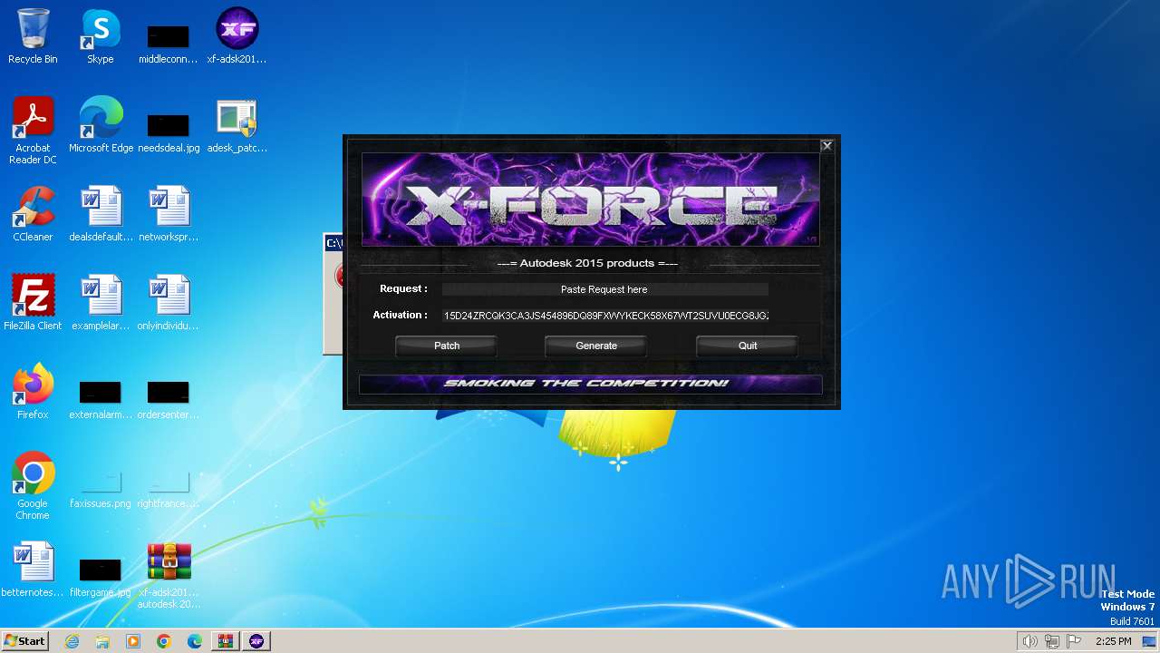This screenshot has height=653, width=1160.
Task: Open the xf-adsk201 X-Force desktop icon
Action: pos(237,36)
